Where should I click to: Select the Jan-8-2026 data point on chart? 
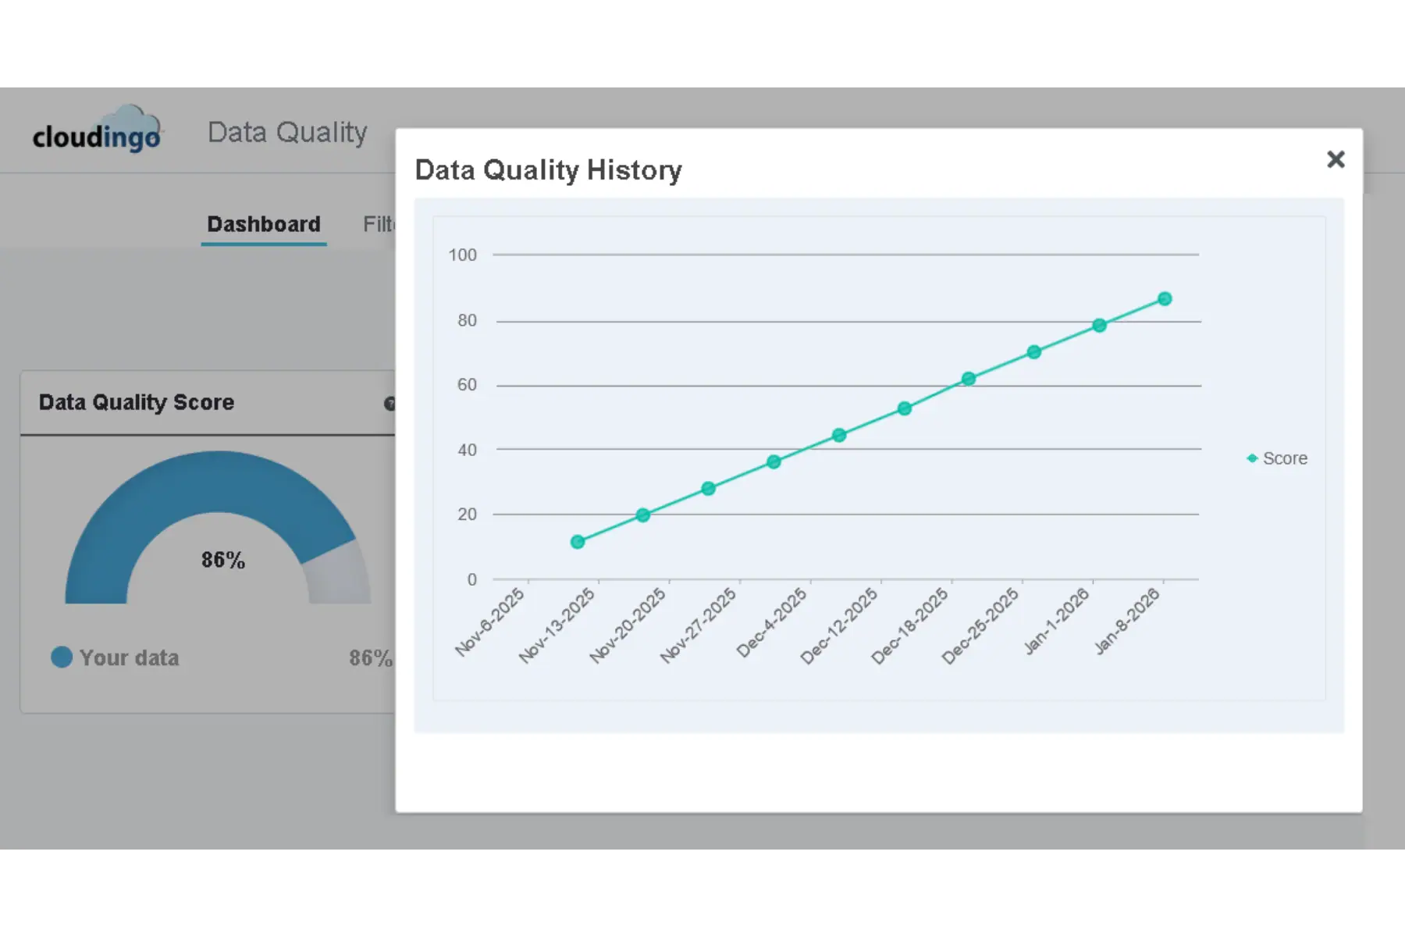coord(1164,299)
